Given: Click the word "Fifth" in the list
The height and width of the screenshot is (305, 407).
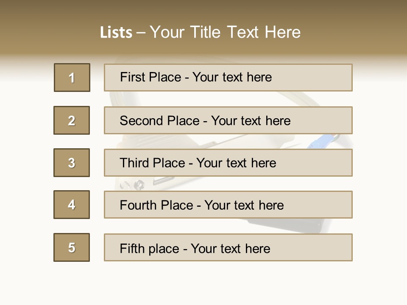Looking at the screenshot, I should coord(131,248).
